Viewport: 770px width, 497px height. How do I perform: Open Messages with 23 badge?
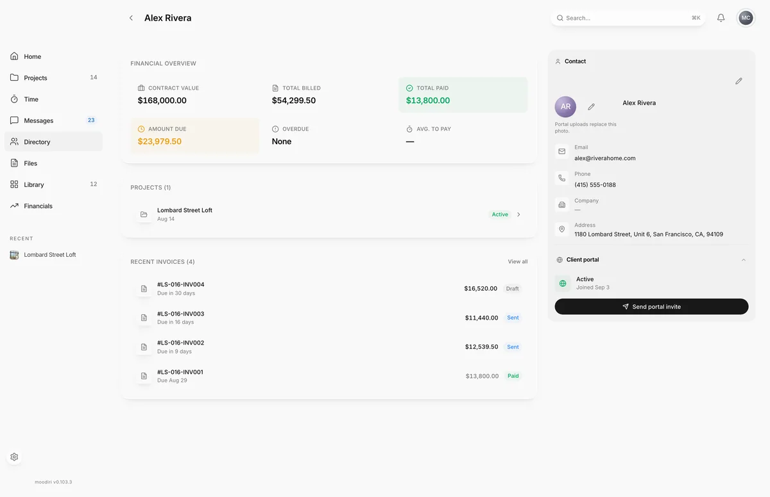[x=53, y=120]
